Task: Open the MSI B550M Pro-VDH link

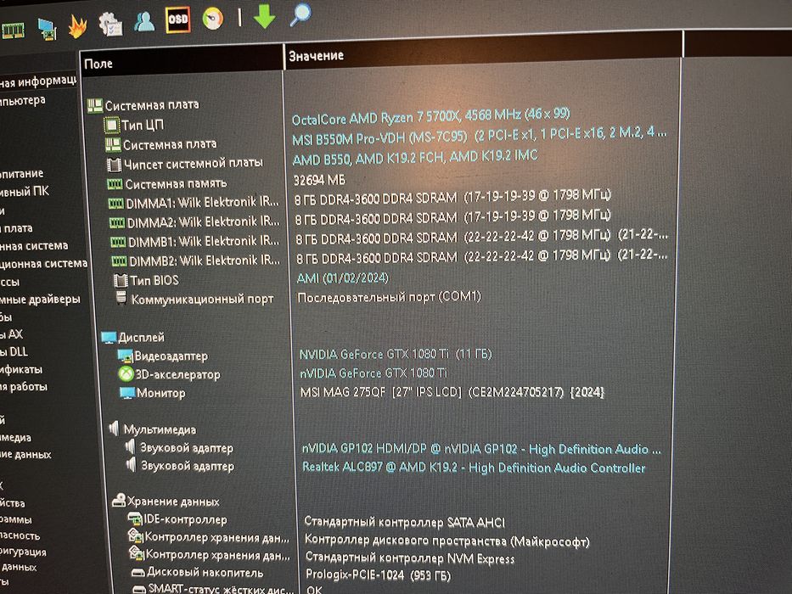Action: [480, 136]
